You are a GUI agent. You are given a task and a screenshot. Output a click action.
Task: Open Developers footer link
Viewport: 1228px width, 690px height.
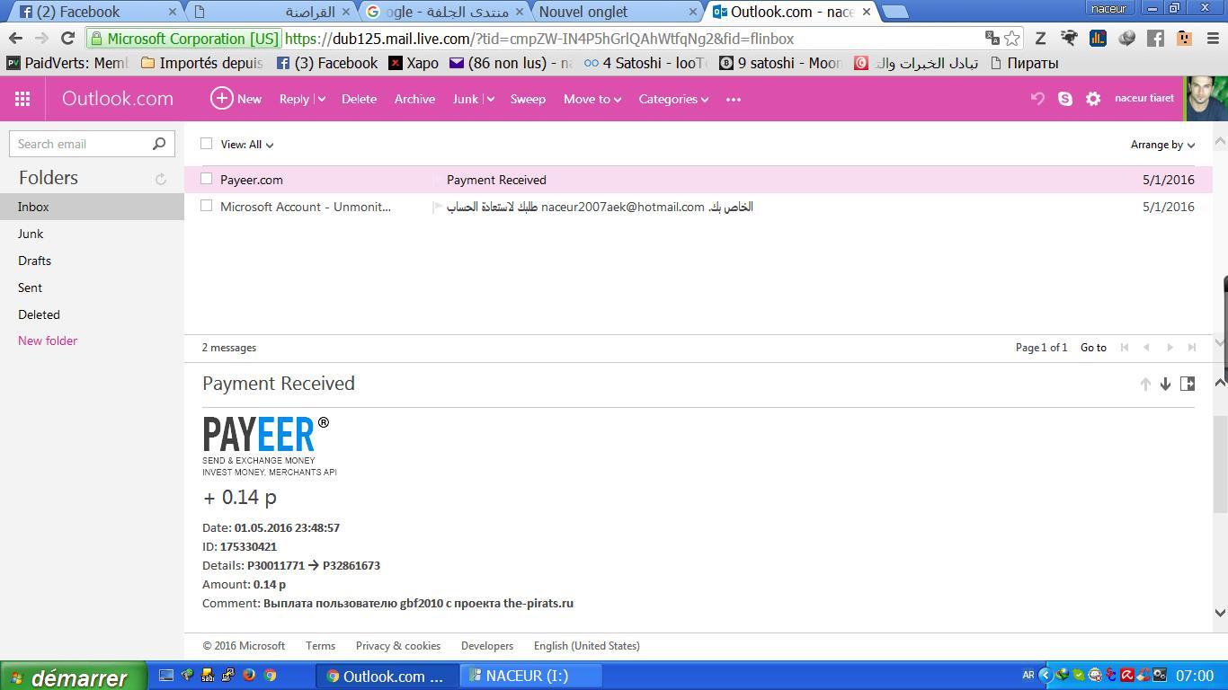[x=487, y=646]
